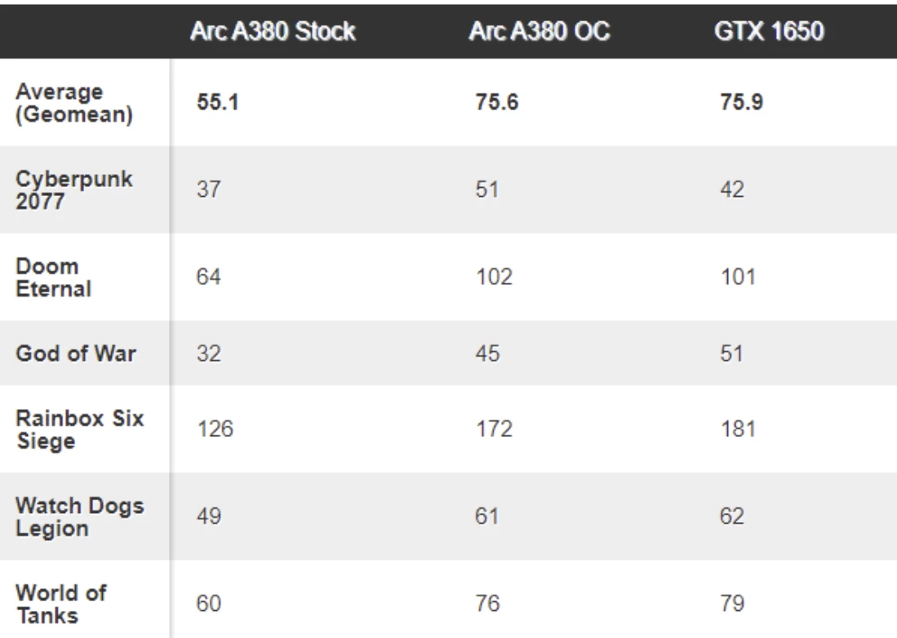Click the Rainbox Six Siege GTX value 181
This screenshot has height=638, width=897.
click(x=739, y=429)
